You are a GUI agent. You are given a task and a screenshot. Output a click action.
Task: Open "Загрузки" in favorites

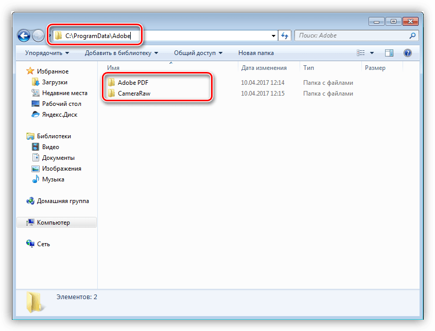click(x=55, y=82)
